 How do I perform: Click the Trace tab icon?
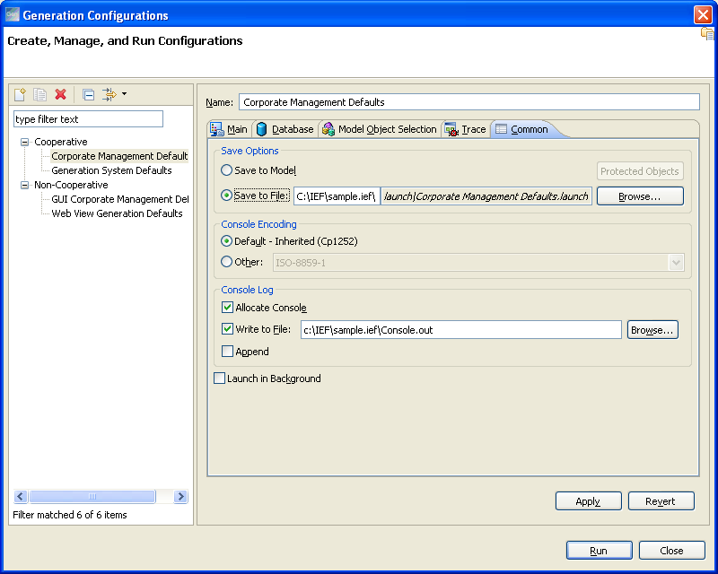tap(451, 128)
